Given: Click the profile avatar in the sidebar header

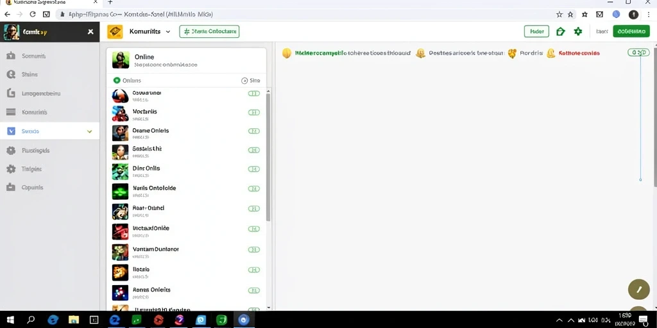Looking at the screenshot, I should [x=12, y=32].
